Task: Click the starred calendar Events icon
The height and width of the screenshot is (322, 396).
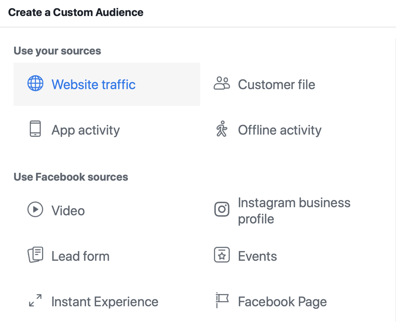Action: pos(222,255)
